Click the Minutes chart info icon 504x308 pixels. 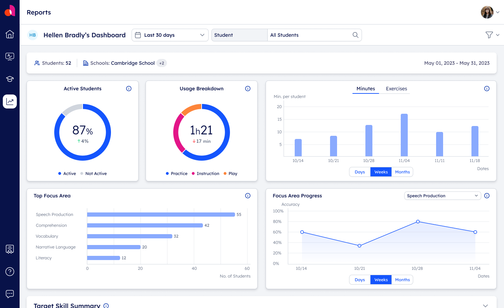[487, 89]
